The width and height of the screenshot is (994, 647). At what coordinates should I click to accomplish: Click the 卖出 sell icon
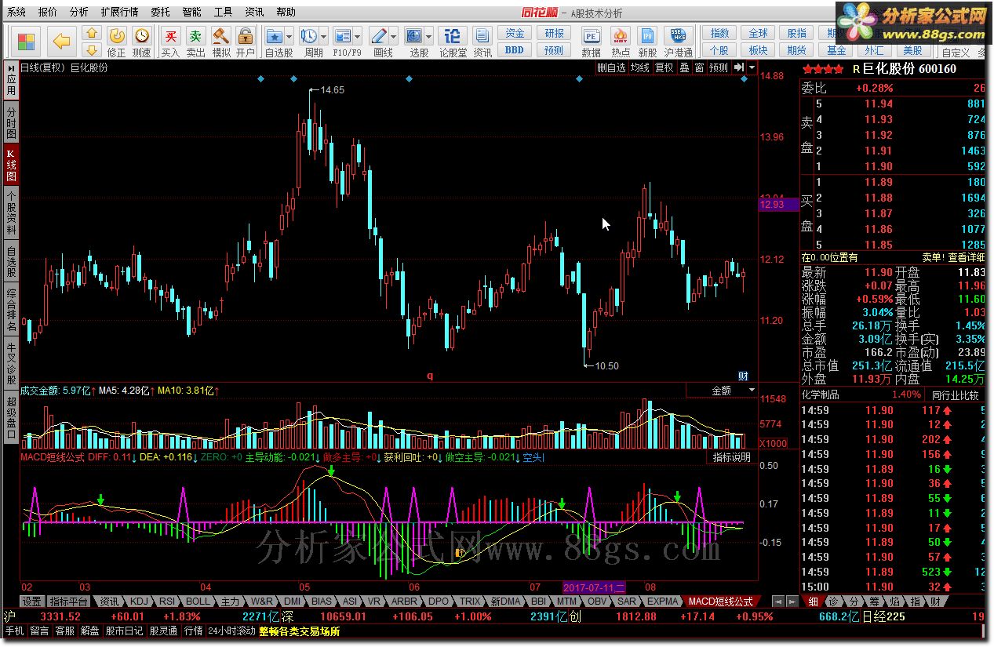tap(195, 36)
